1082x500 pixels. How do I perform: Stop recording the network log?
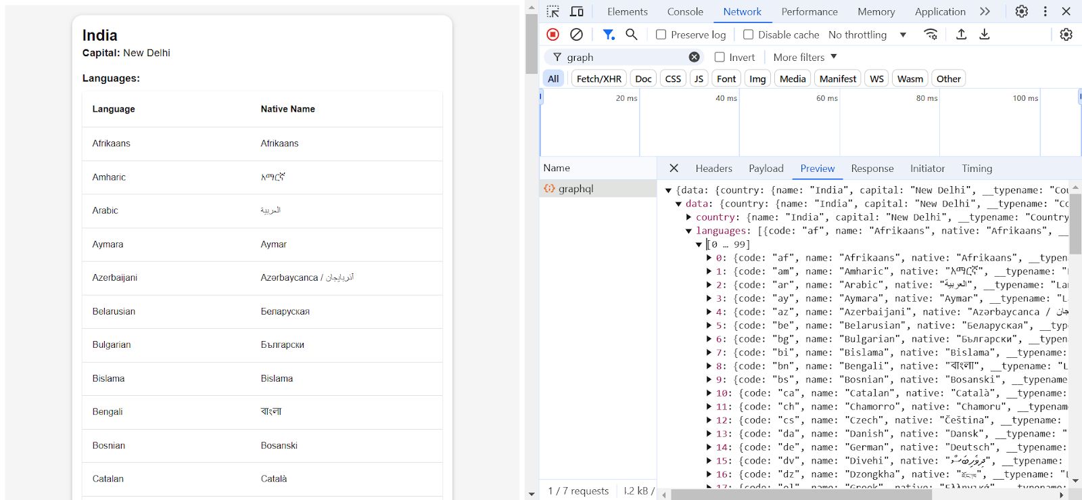(552, 35)
